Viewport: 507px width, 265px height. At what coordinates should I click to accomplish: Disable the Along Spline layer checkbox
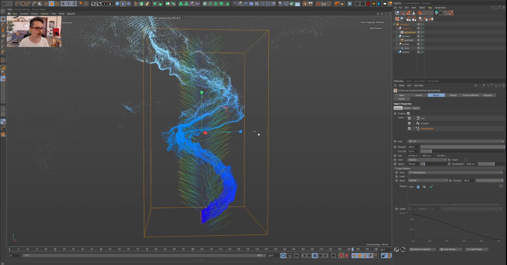[409, 128]
